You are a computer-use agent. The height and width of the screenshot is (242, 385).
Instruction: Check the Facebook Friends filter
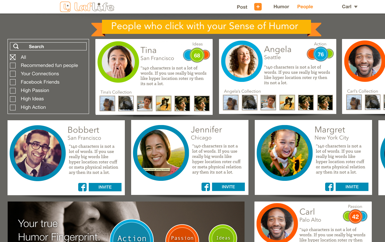click(x=13, y=82)
